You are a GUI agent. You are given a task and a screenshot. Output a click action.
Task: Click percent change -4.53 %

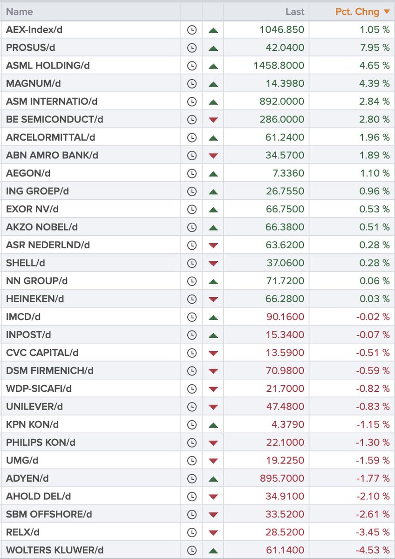click(373, 550)
